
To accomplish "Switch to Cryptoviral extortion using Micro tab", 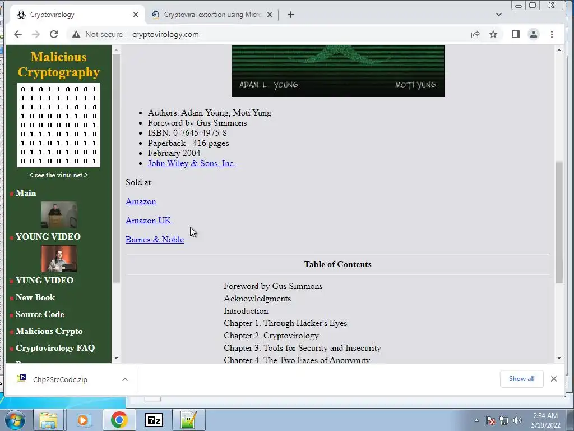I will pos(212,15).
